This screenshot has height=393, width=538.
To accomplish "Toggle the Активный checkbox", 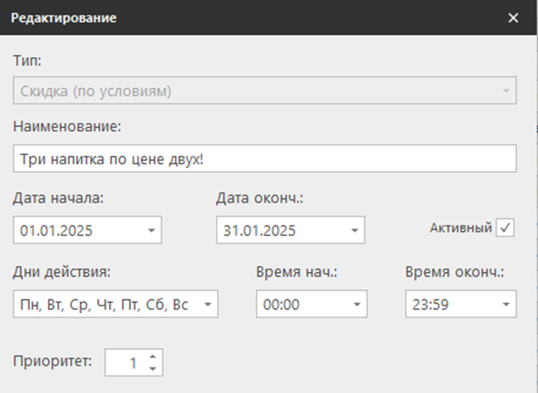I will [506, 228].
